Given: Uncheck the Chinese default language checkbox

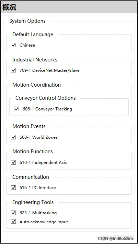Looking at the screenshot, I should (13, 45).
